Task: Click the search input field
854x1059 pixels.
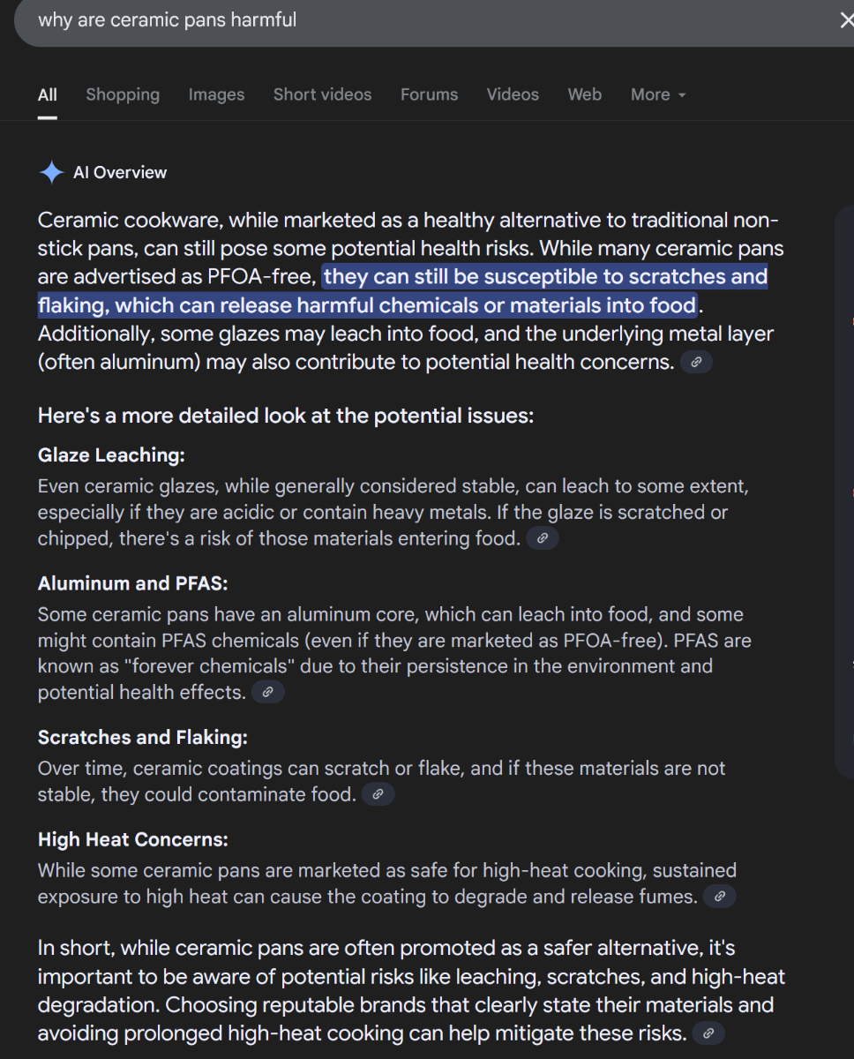Action: 423,19
